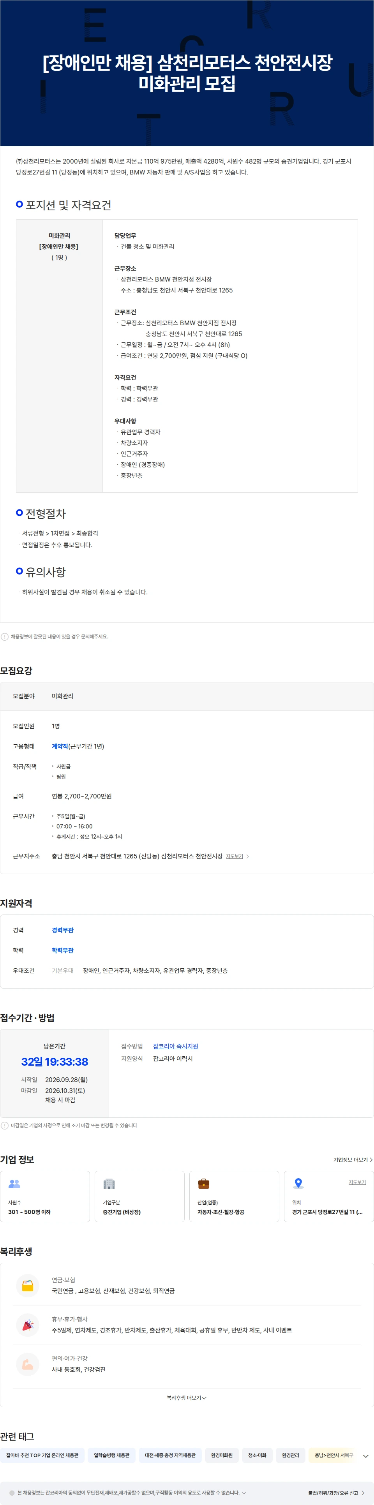Click the 계약직 employment type text
Viewport: 374px width, 1505px height.
60,746
